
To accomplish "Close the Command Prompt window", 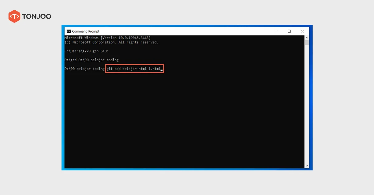I will [x=302, y=31].
